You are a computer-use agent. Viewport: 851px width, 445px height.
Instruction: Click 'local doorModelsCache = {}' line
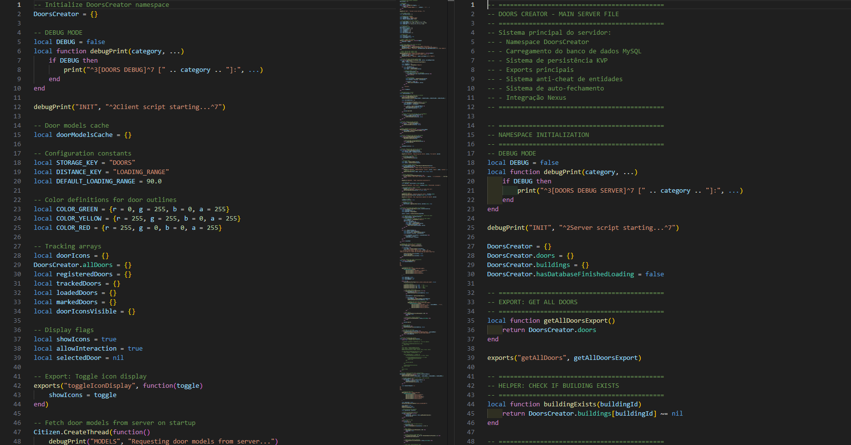tap(83, 134)
